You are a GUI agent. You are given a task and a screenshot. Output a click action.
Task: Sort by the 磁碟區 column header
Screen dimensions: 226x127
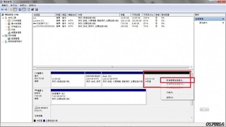click(x=44, y=15)
